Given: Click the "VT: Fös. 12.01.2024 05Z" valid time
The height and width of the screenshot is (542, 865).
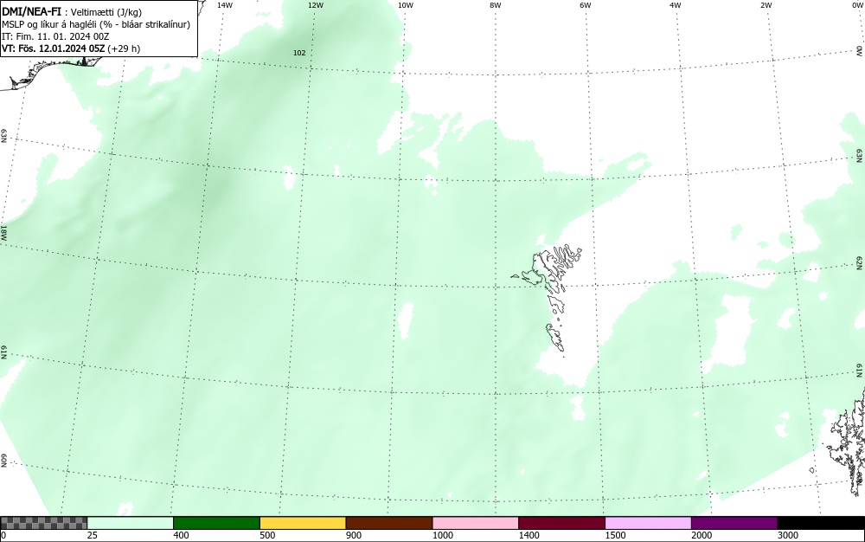Looking at the screenshot, I should [x=53, y=48].
